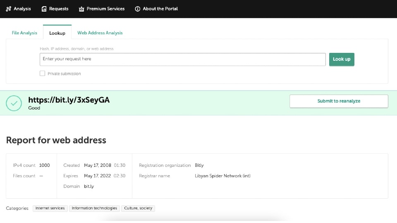Switch to the File Analysis tab
The height and width of the screenshot is (223, 397).
(x=24, y=33)
